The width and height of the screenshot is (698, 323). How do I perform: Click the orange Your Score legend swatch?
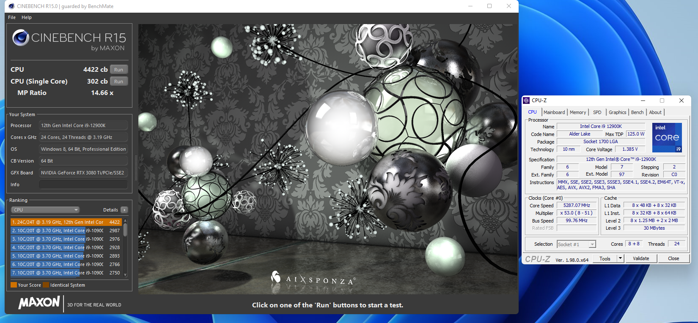tap(14, 285)
